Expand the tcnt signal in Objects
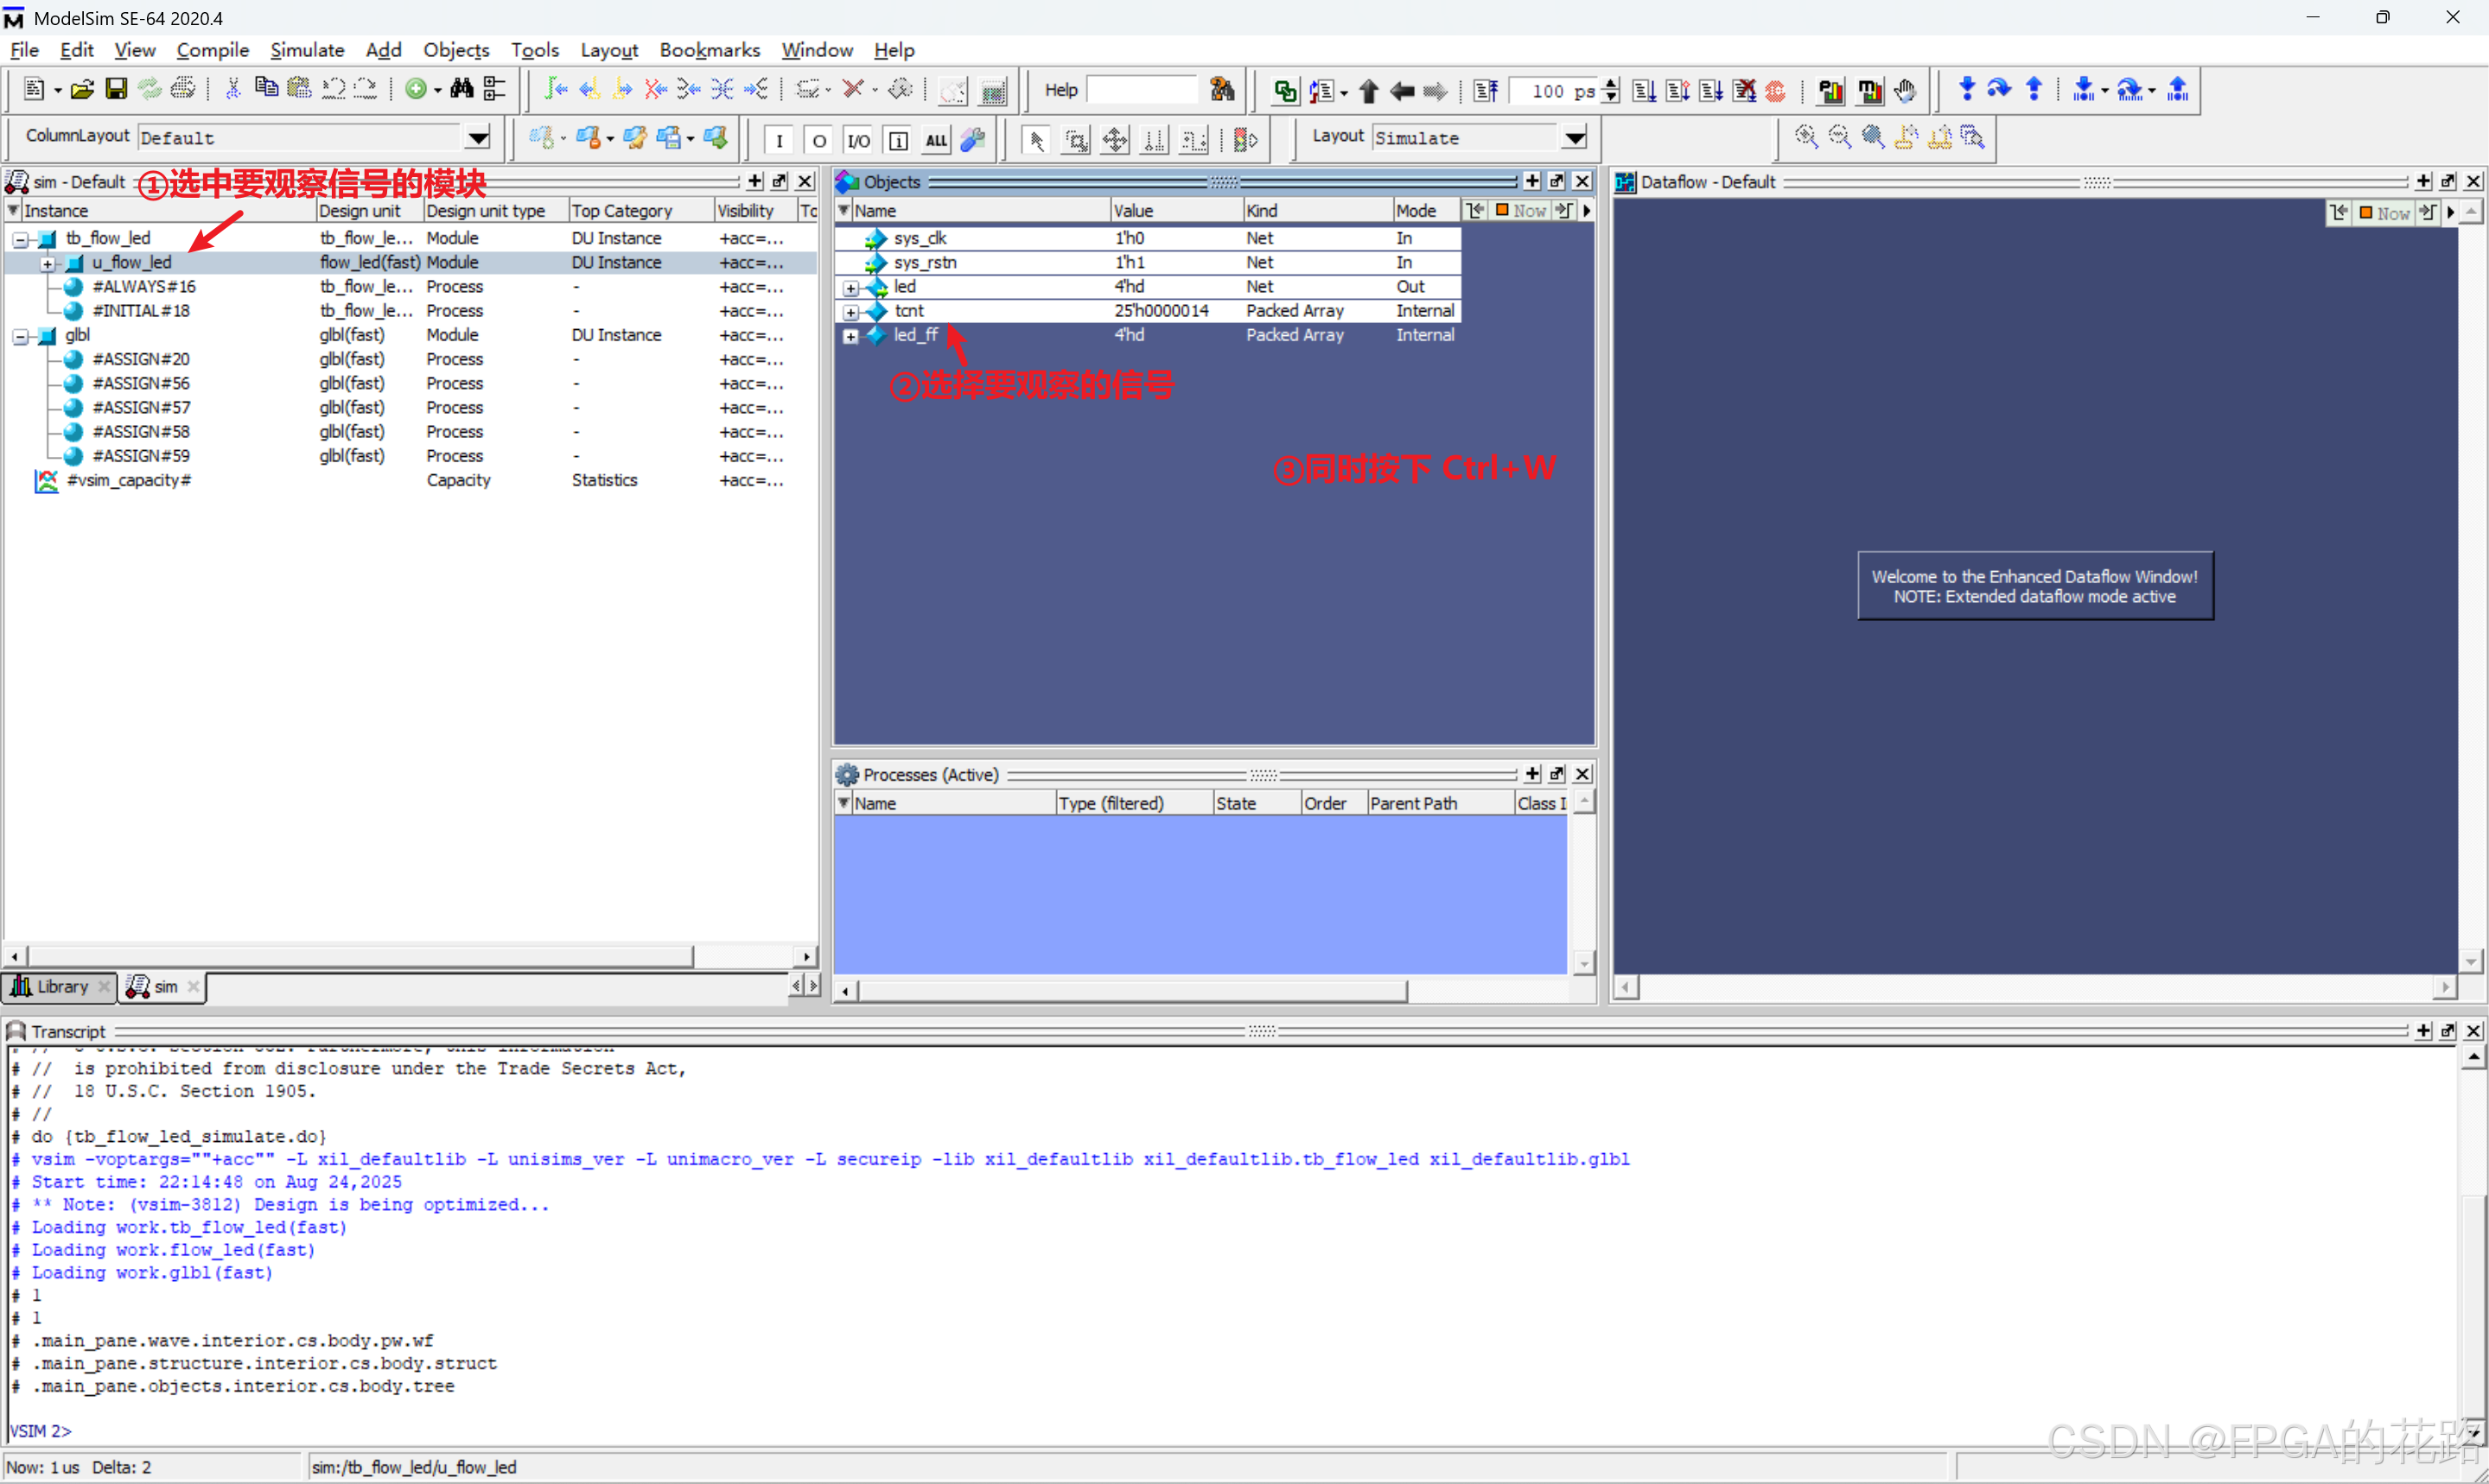Screen dimensions: 2489x1484 click(850, 312)
